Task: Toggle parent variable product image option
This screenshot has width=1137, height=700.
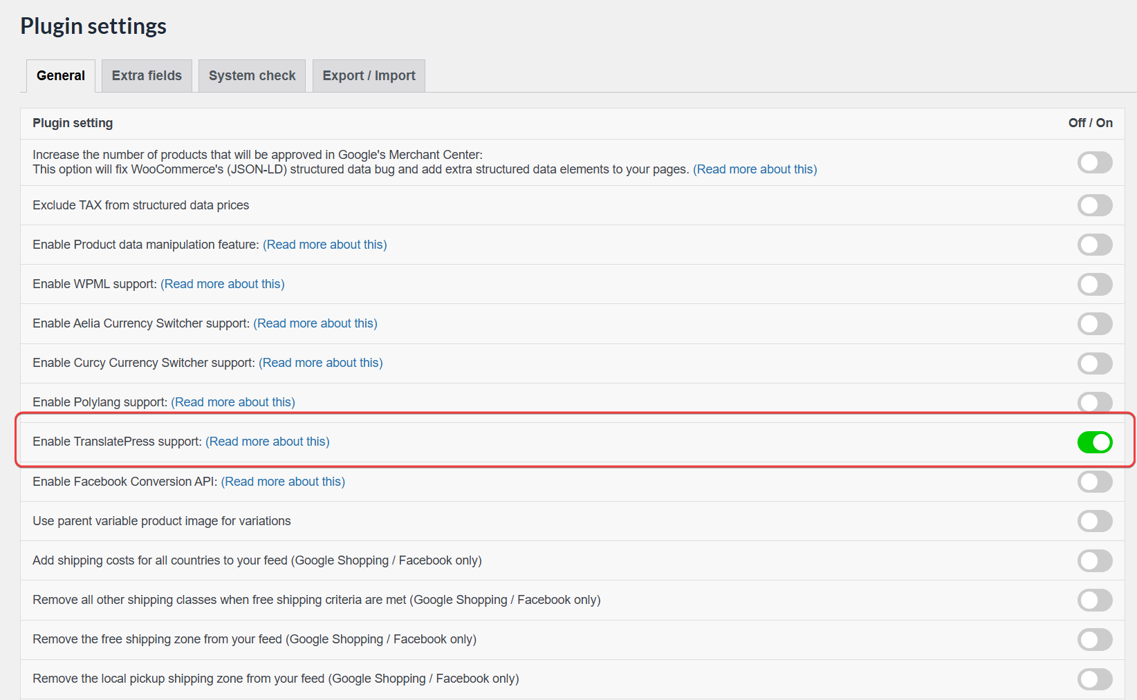Action: pos(1094,521)
